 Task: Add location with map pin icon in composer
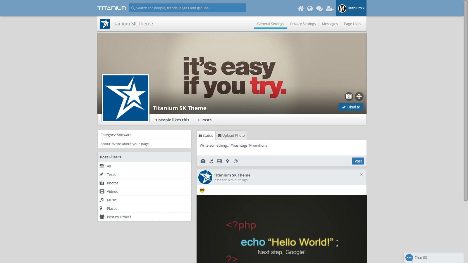pyautogui.click(x=228, y=161)
